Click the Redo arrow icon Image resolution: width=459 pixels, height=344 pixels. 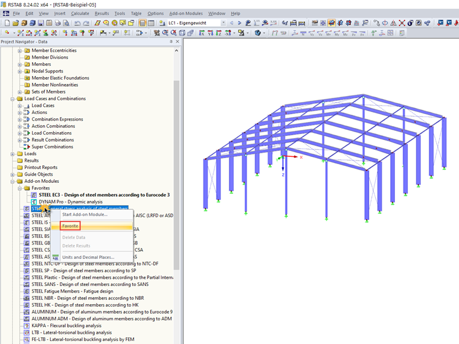tap(86, 23)
